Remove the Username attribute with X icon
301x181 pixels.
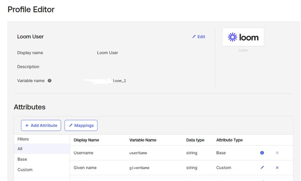click(x=277, y=153)
